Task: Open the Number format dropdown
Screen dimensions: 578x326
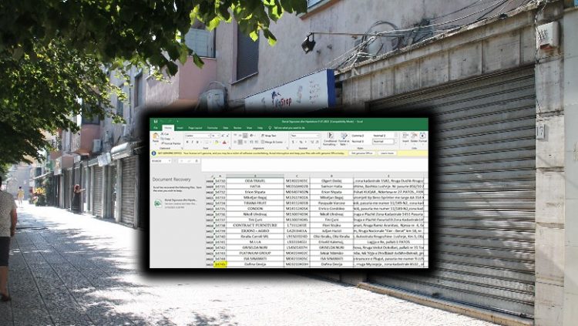Action: click(x=318, y=136)
